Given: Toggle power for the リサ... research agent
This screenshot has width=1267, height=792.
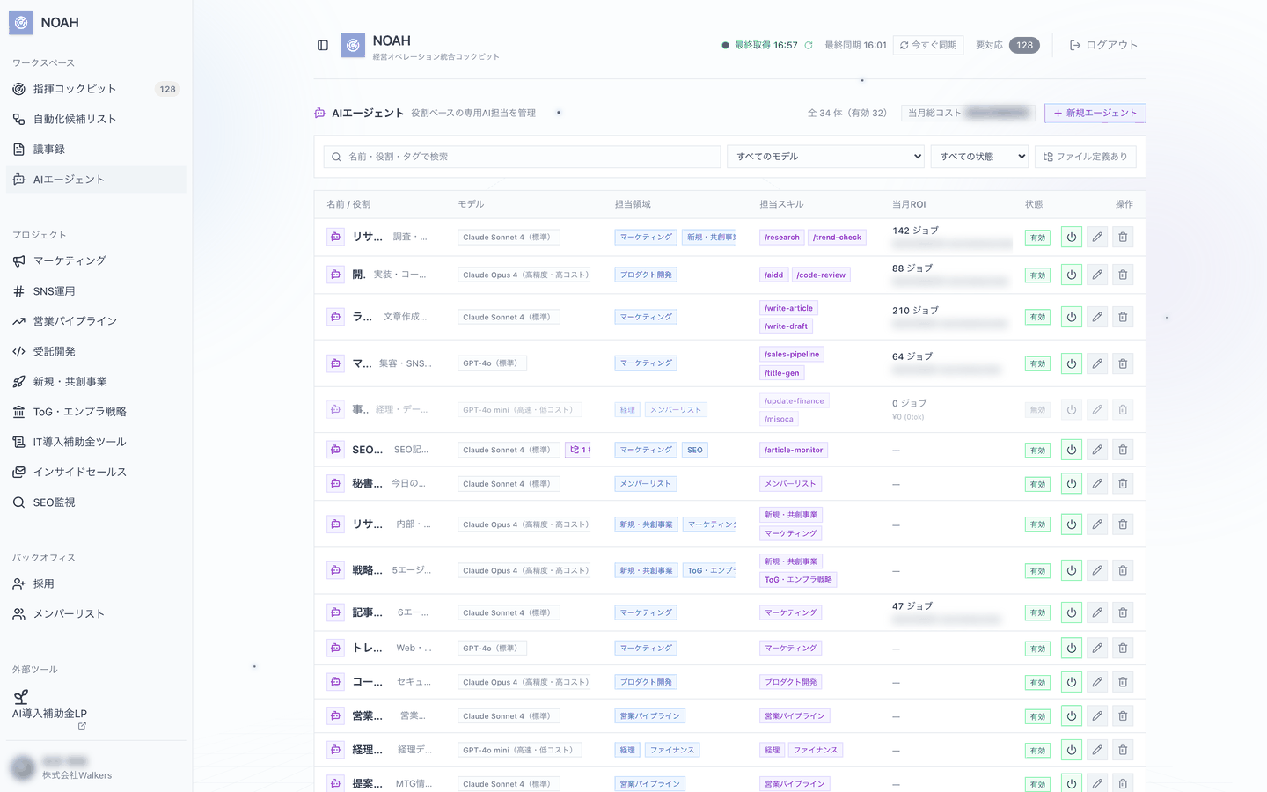Looking at the screenshot, I should click(x=1071, y=237).
